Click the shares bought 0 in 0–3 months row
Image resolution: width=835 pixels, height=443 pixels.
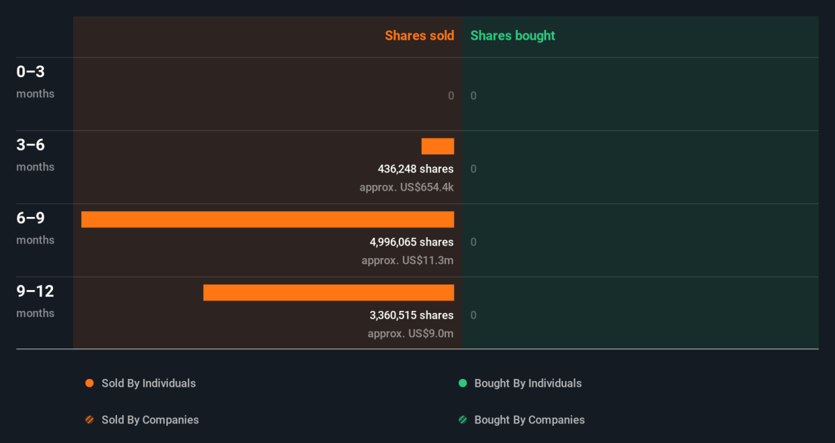click(474, 96)
